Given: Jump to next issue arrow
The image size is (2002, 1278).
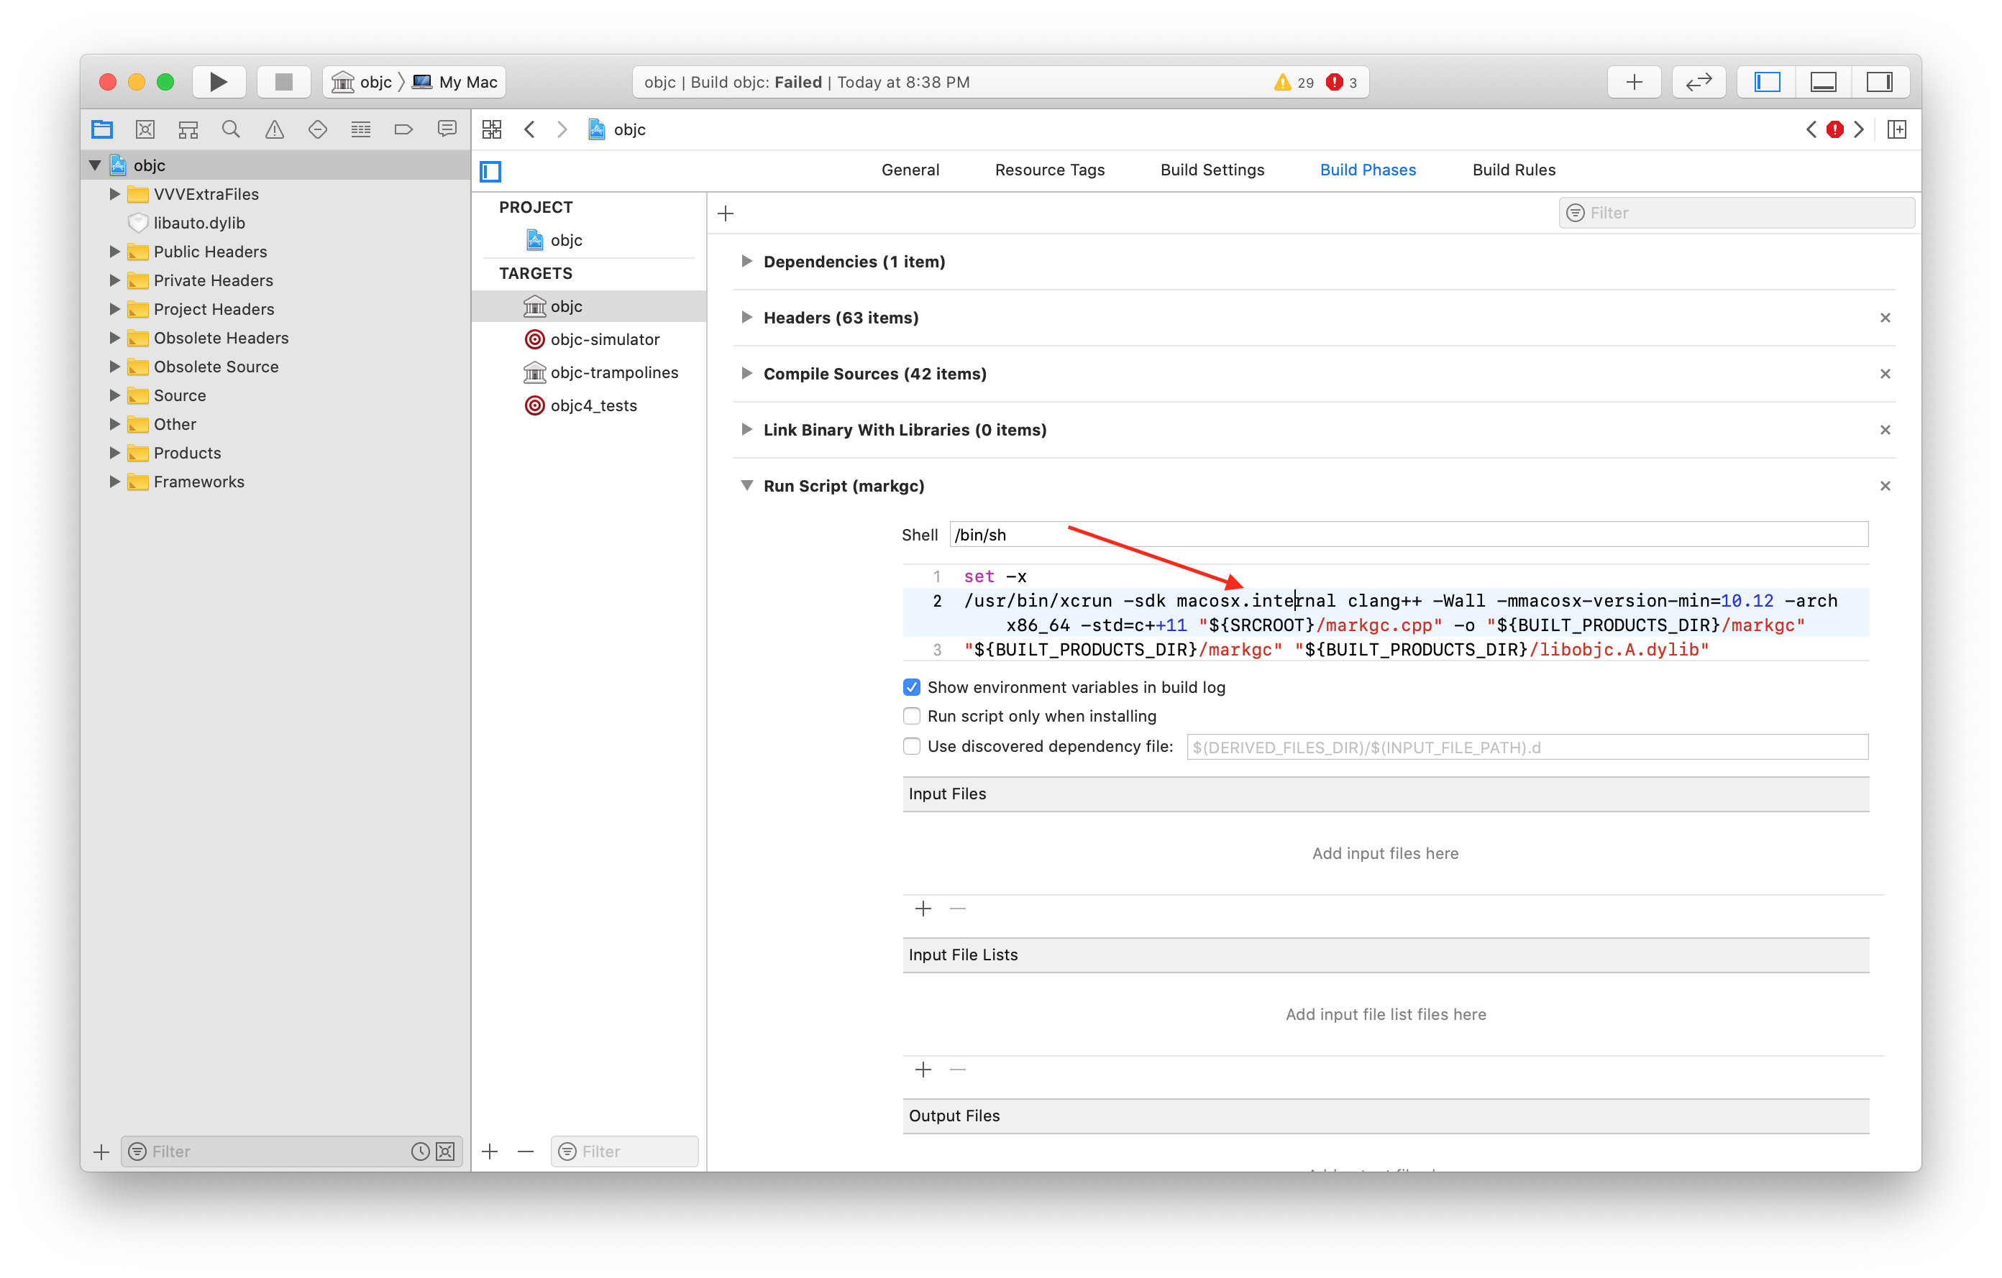Looking at the screenshot, I should (x=1859, y=129).
